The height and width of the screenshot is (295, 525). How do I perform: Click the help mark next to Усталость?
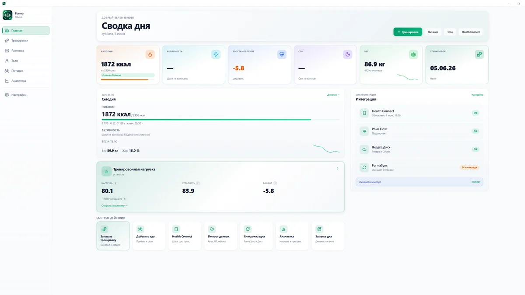tap(198, 184)
